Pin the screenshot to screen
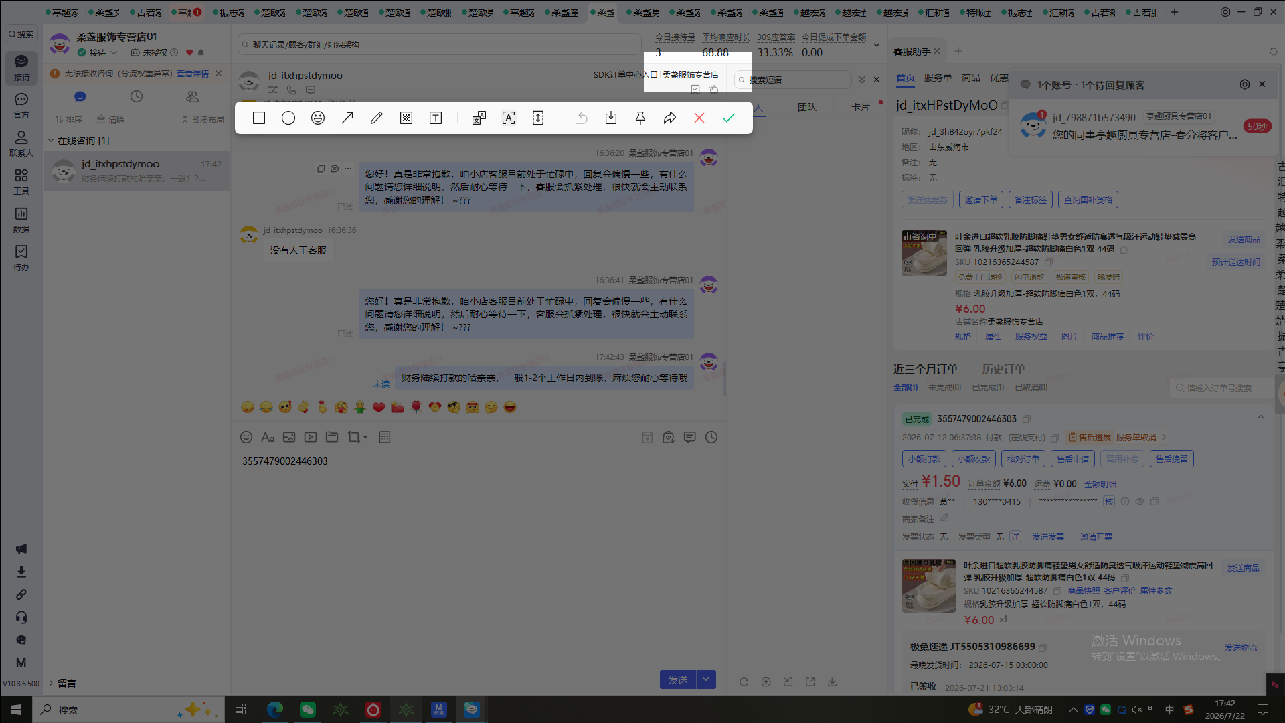The width and height of the screenshot is (1285, 723). [640, 118]
